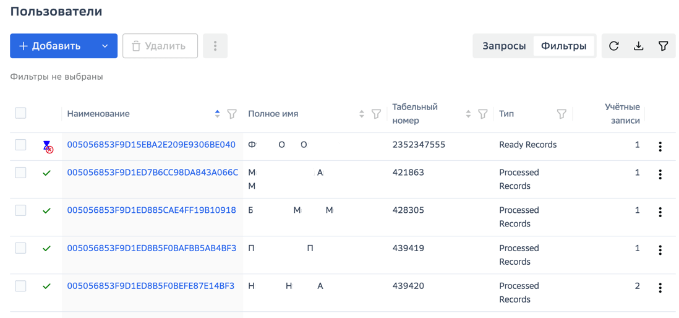Open user 005056853F9D1ED885CAE4FF19B10918

(152, 210)
